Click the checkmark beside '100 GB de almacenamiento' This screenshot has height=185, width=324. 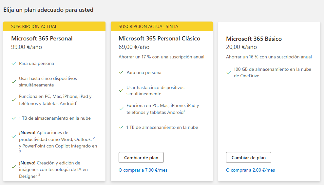[229, 72]
